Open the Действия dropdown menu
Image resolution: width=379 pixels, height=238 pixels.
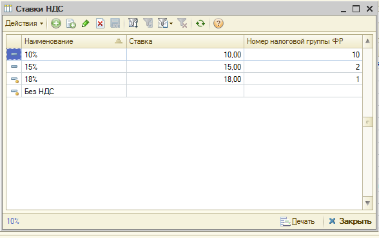coord(24,23)
